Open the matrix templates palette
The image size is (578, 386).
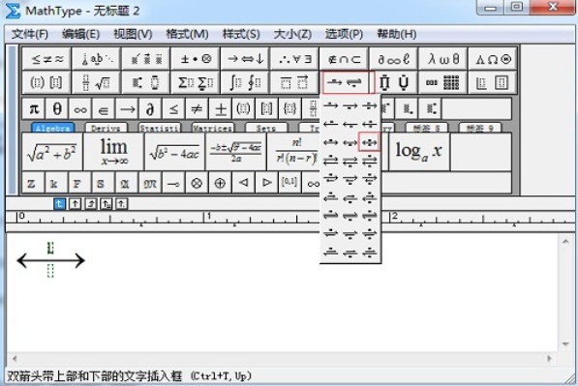[x=443, y=82]
